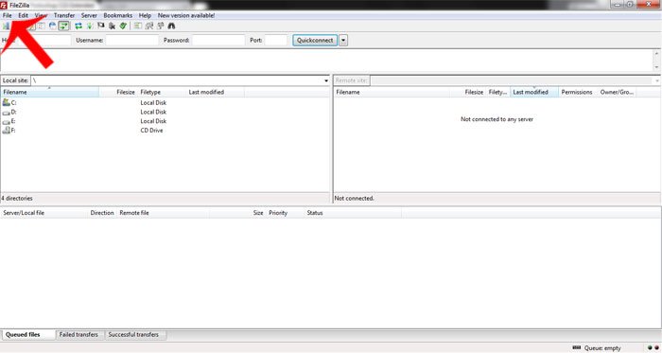Expand the Remote site path dropdown
The width and height of the screenshot is (662, 353).
(x=657, y=80)
